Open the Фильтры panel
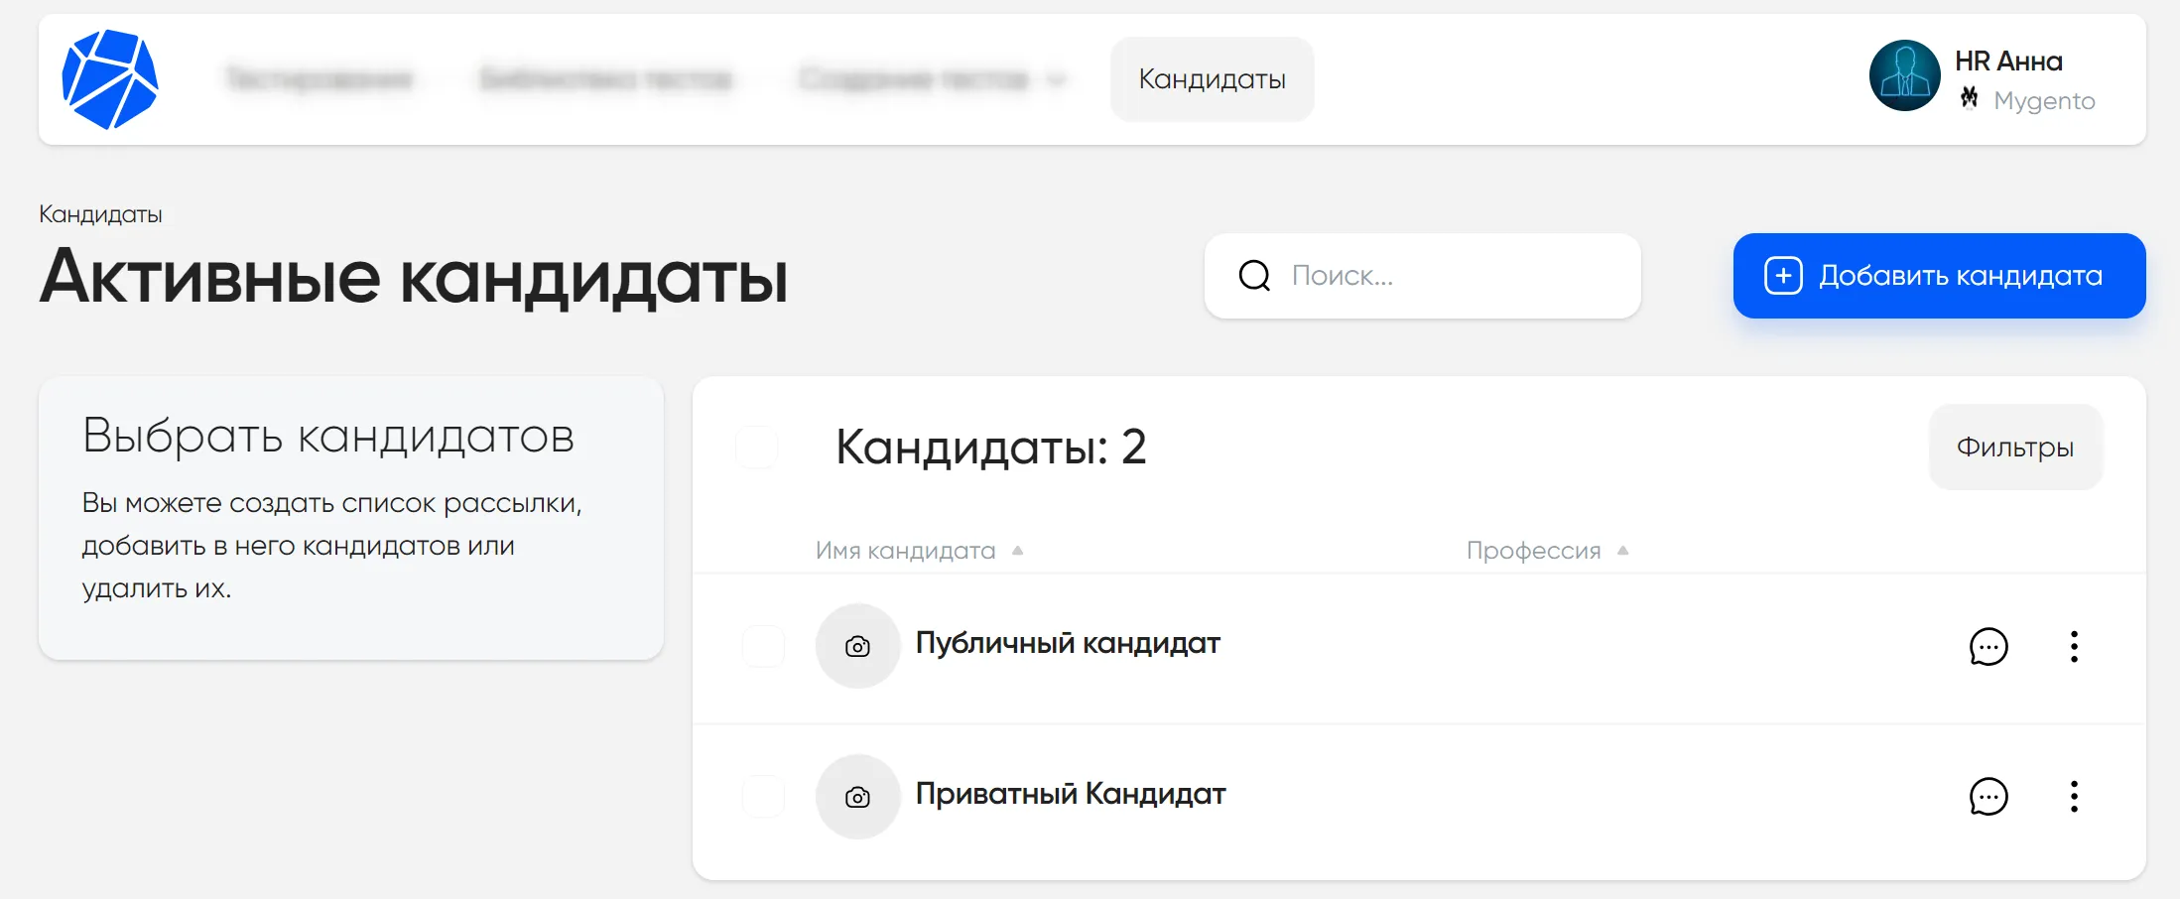This screenshot has height=899, width=2180. tap(2015, 448)
